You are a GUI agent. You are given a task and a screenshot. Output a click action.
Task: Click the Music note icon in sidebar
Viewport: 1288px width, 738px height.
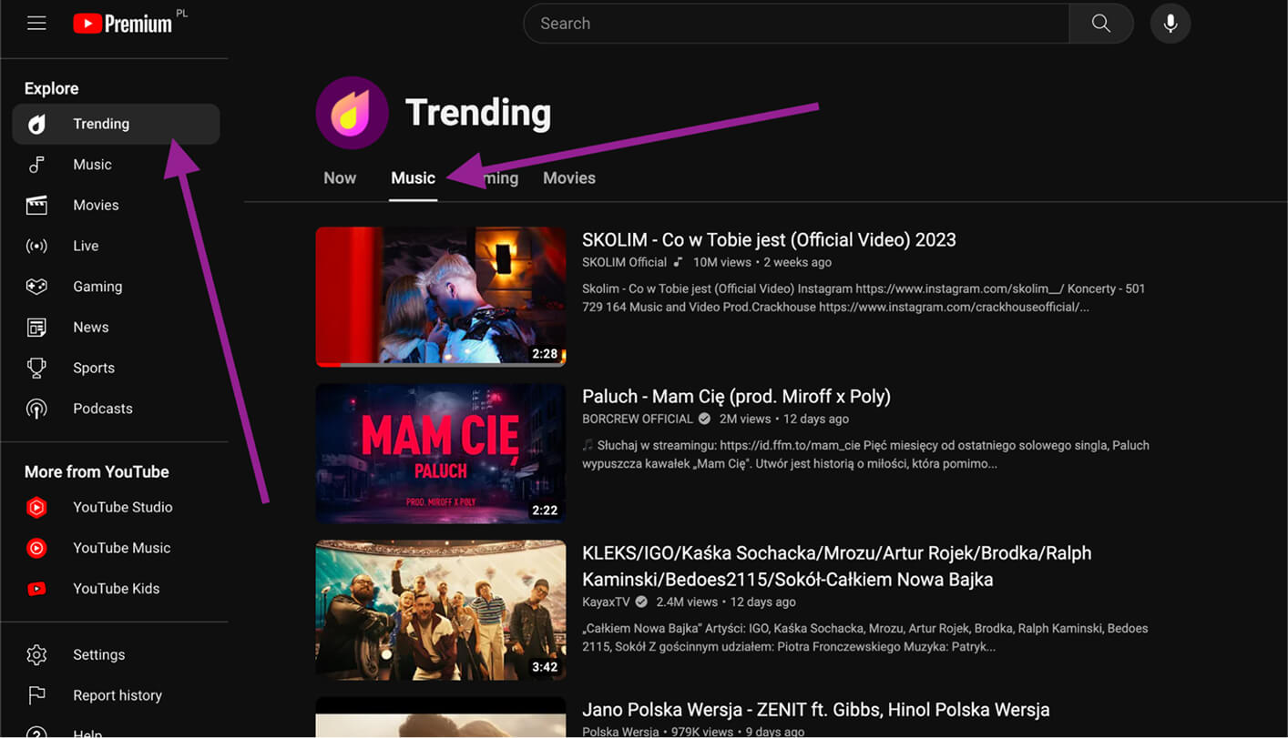click(x=36, y=165)
